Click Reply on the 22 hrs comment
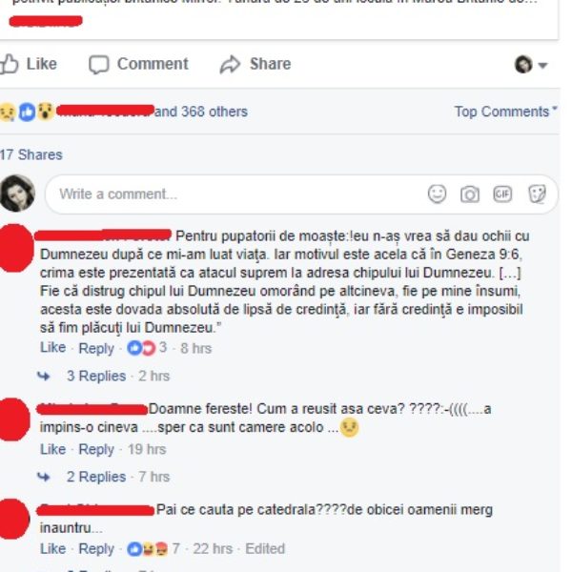572x572 pixels. point(96,549)
